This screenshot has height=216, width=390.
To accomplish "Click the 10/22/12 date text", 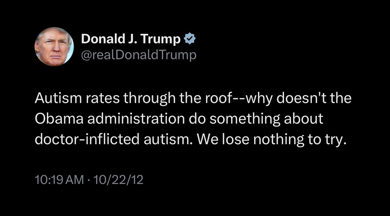I will (119, 180).
